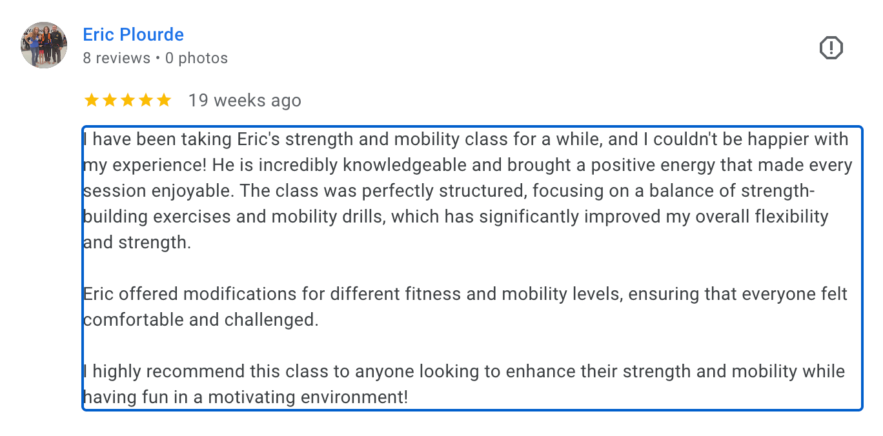
Task: Click the fifth gold rating star
Action: click(164, 100)
